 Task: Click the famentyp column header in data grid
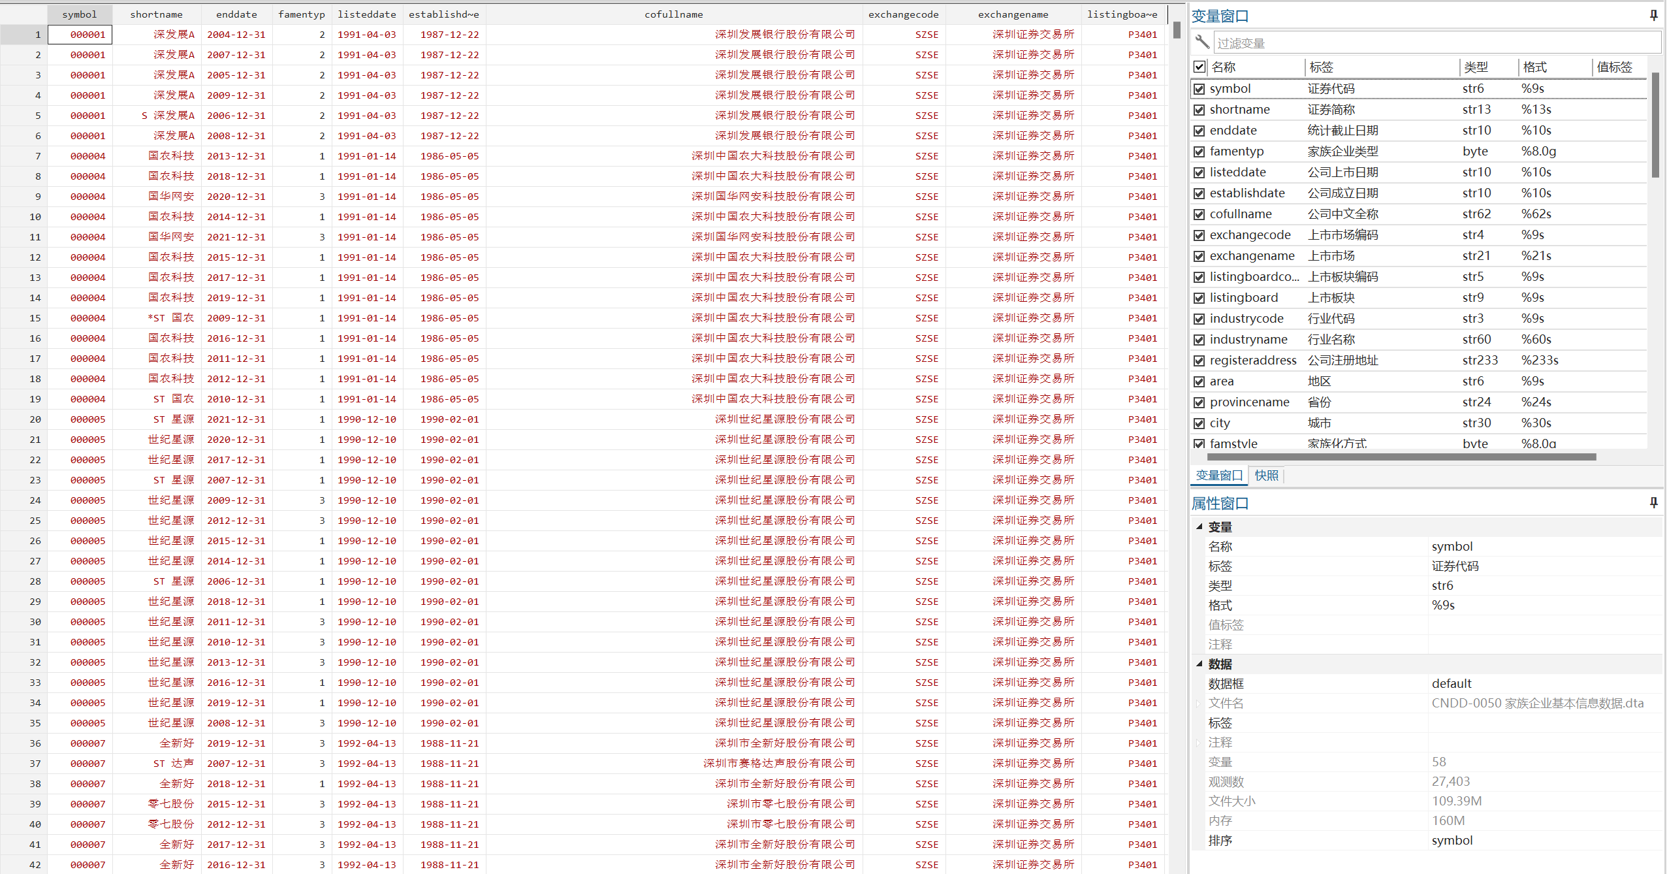point(301,14)
